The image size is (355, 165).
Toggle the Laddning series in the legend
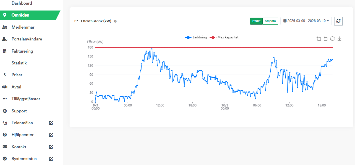tap(196, 37)
